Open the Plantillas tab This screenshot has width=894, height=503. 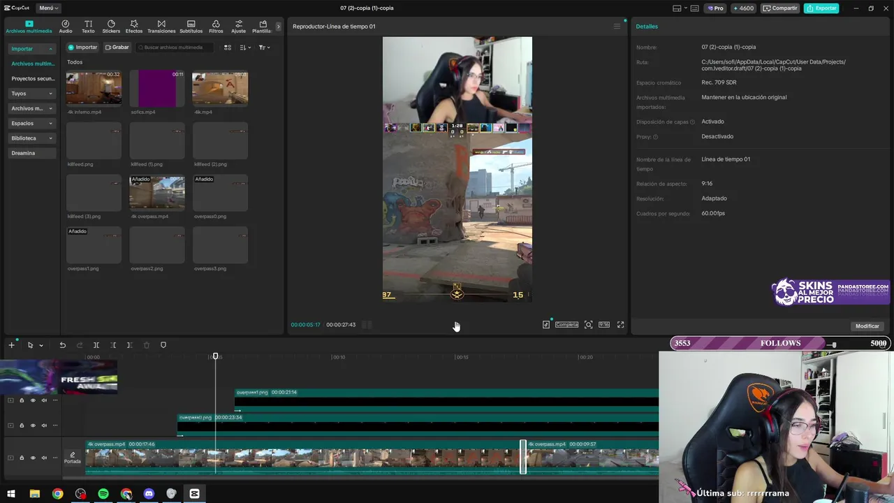(263, 27)
